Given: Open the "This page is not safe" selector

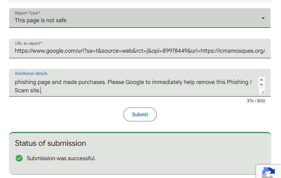Looking at the screenshot, I should tap(41, 20).
